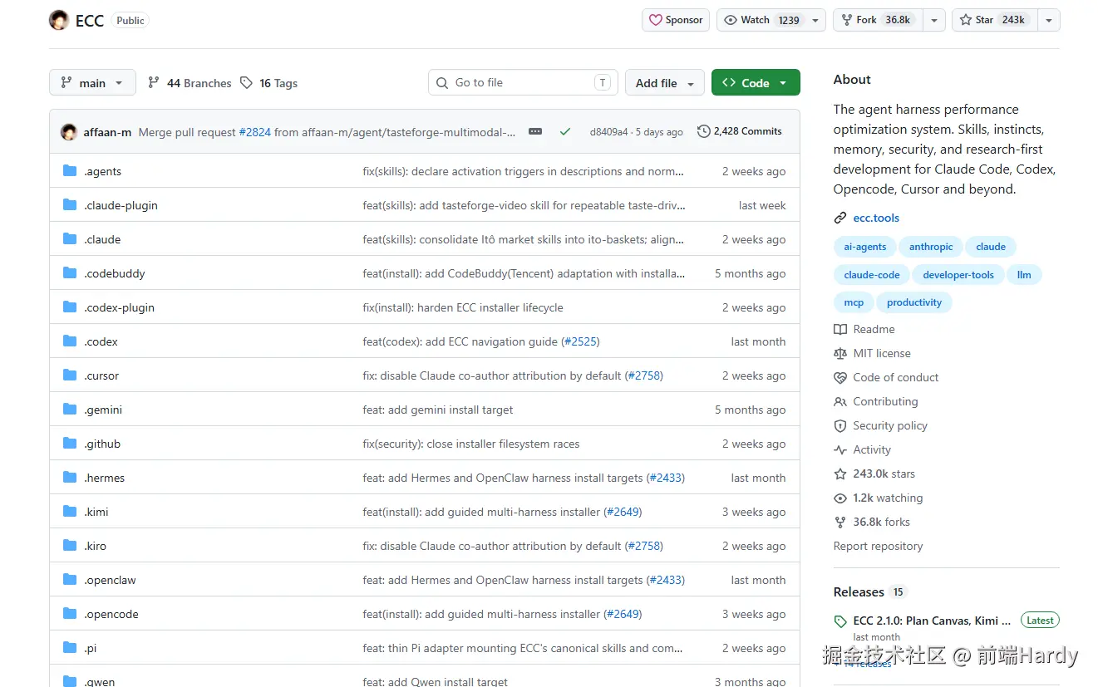Image resolution: width=1098 pixels, height=687 pixels.
Task: Click the folder icon of the .codex row
Action: pos(70,341)
